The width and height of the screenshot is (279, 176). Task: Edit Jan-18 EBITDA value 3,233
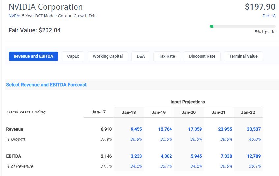[136, 156]
